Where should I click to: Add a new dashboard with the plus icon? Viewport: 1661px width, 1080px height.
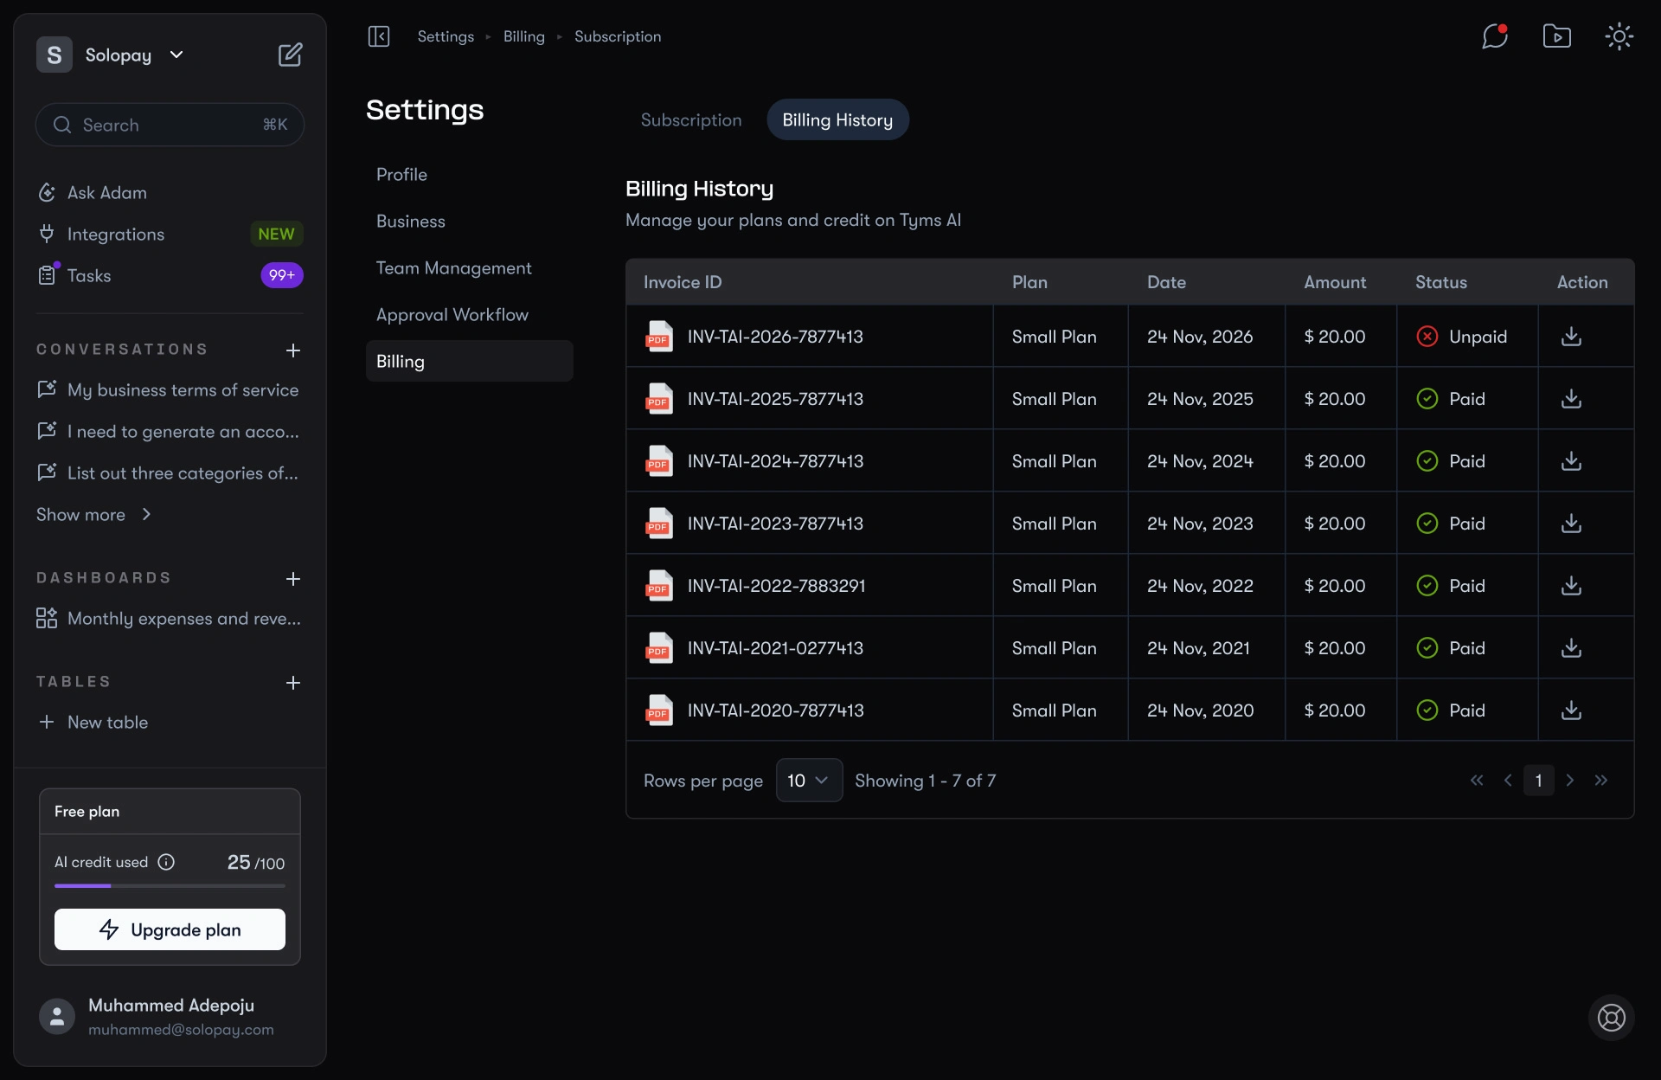pos(293,579)
